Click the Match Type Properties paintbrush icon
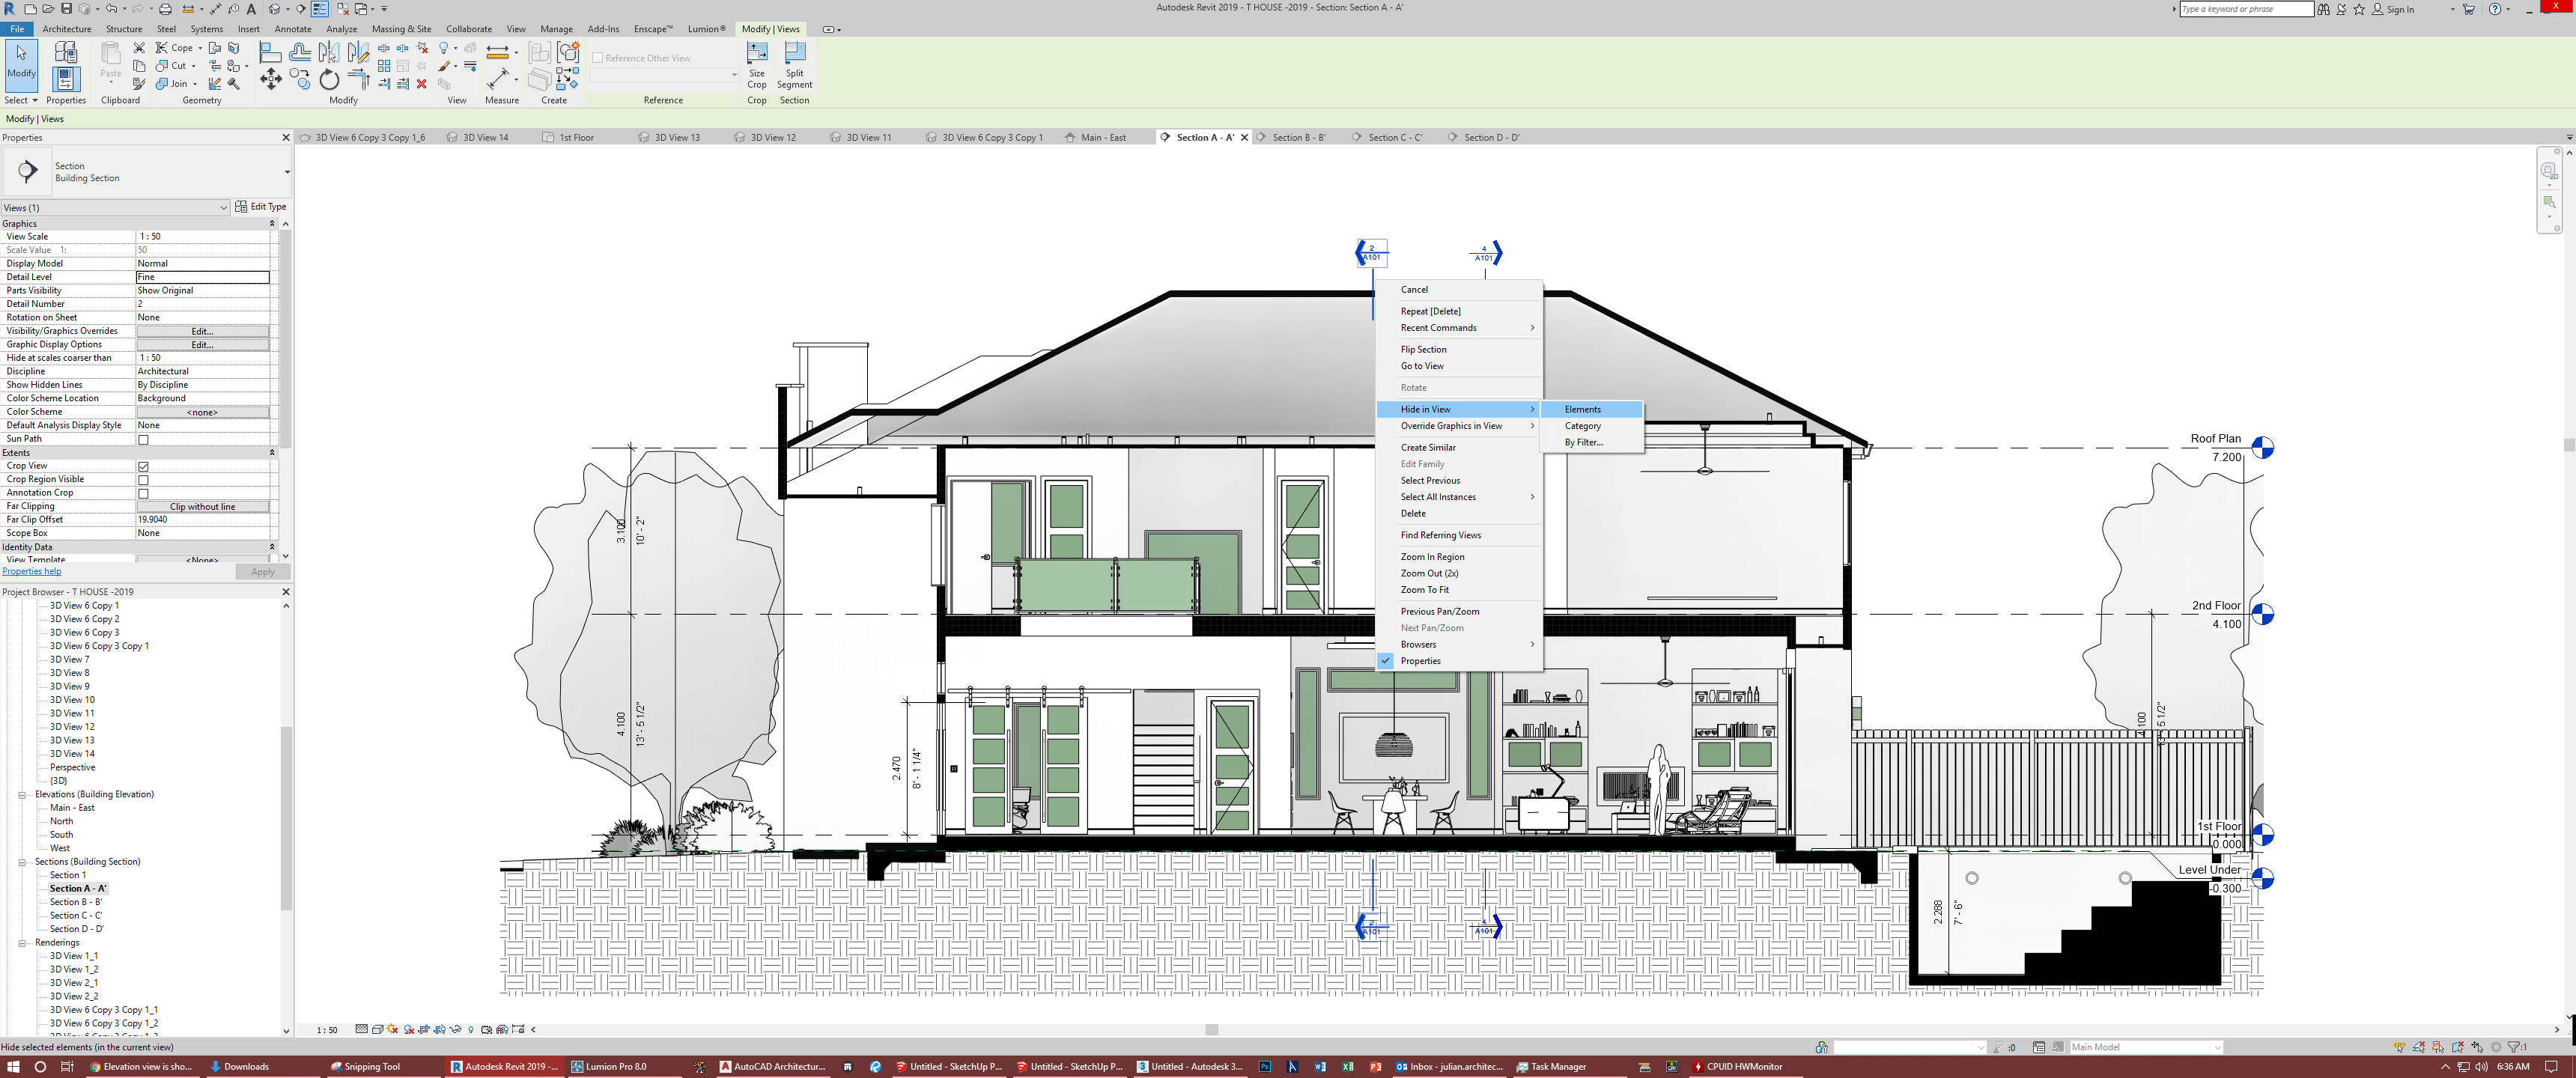This screenshot has height=1078, width=2576. point(139,84)
